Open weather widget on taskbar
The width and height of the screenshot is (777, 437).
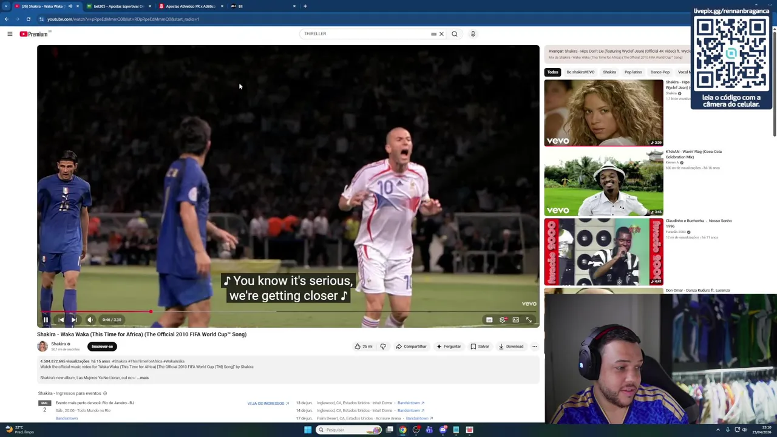tap(19, 430)
